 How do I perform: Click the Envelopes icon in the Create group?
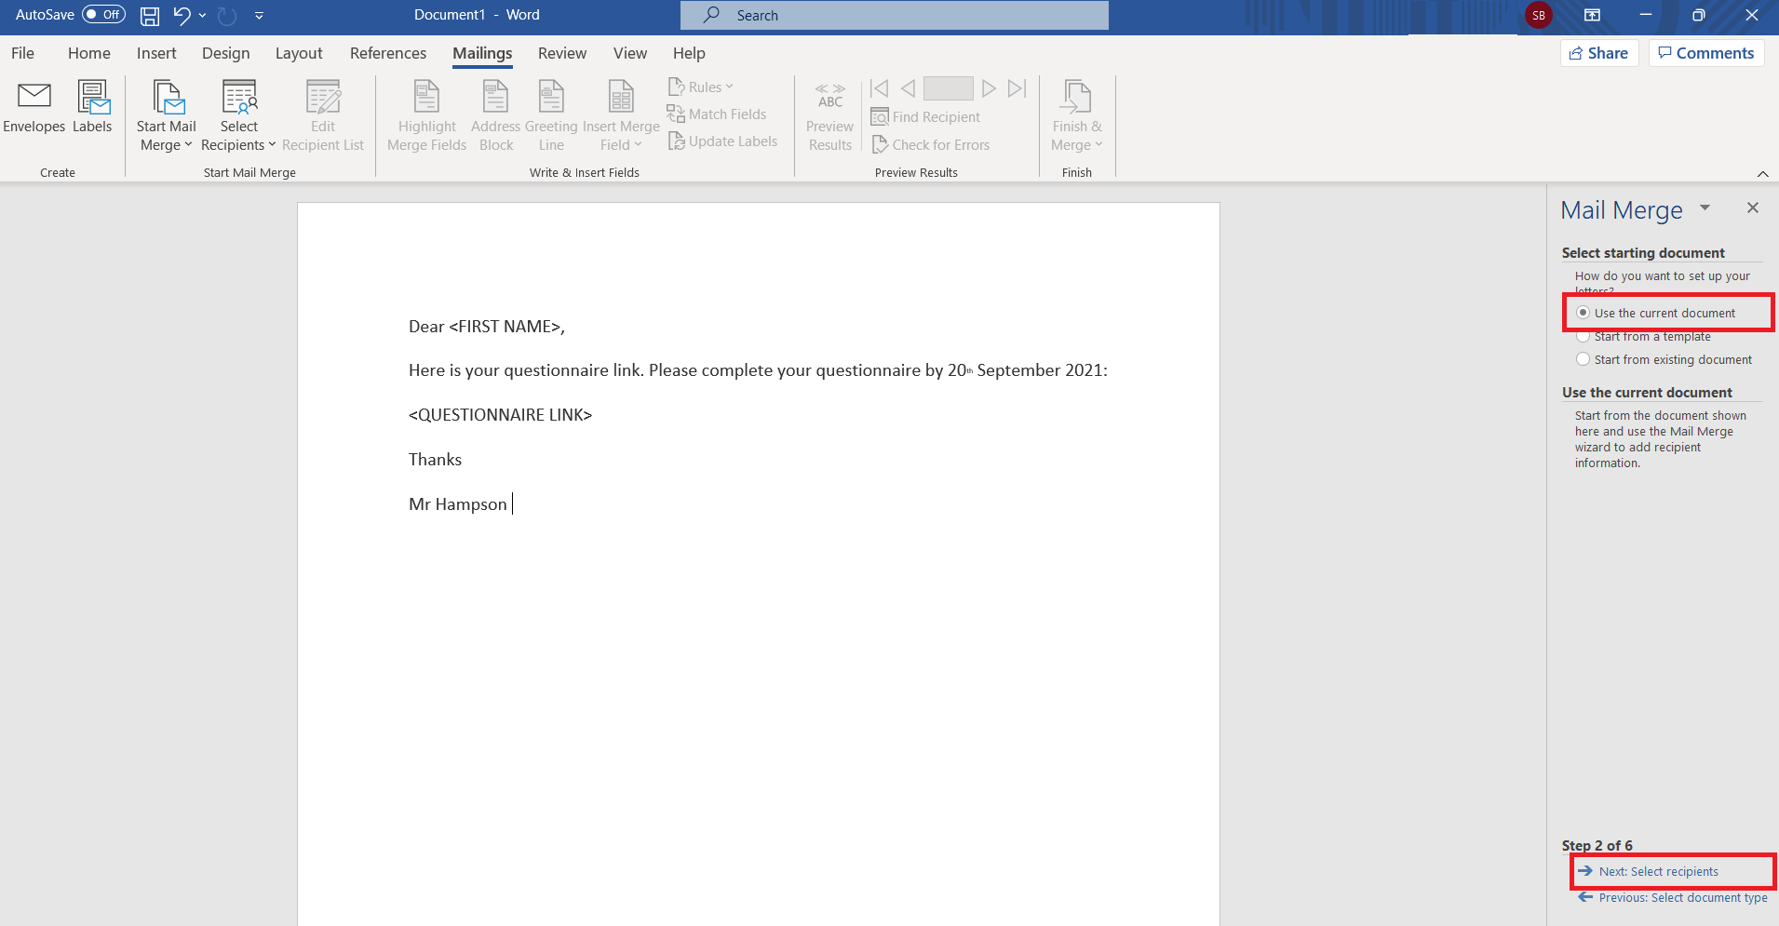click(x=34, y=96)
